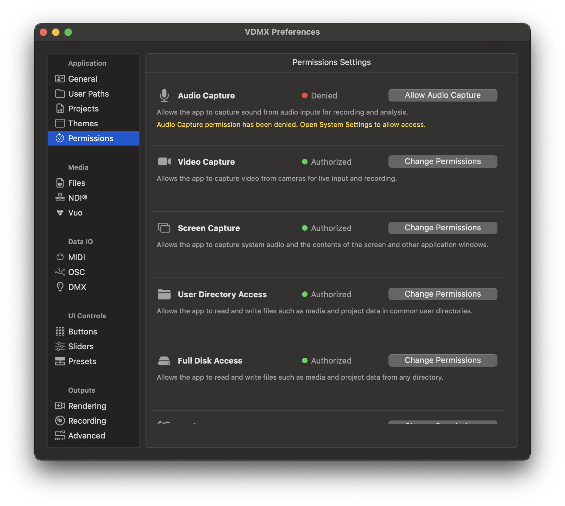
Task: Click the Vuo logo icon
Action: tap(60, 212)
